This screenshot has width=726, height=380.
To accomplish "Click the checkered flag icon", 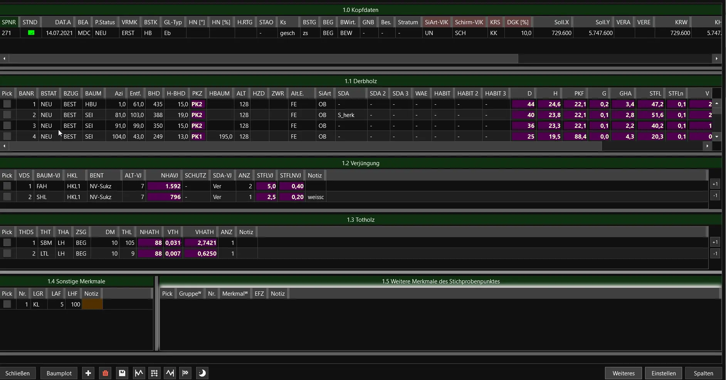I will [x=185, y=373].
